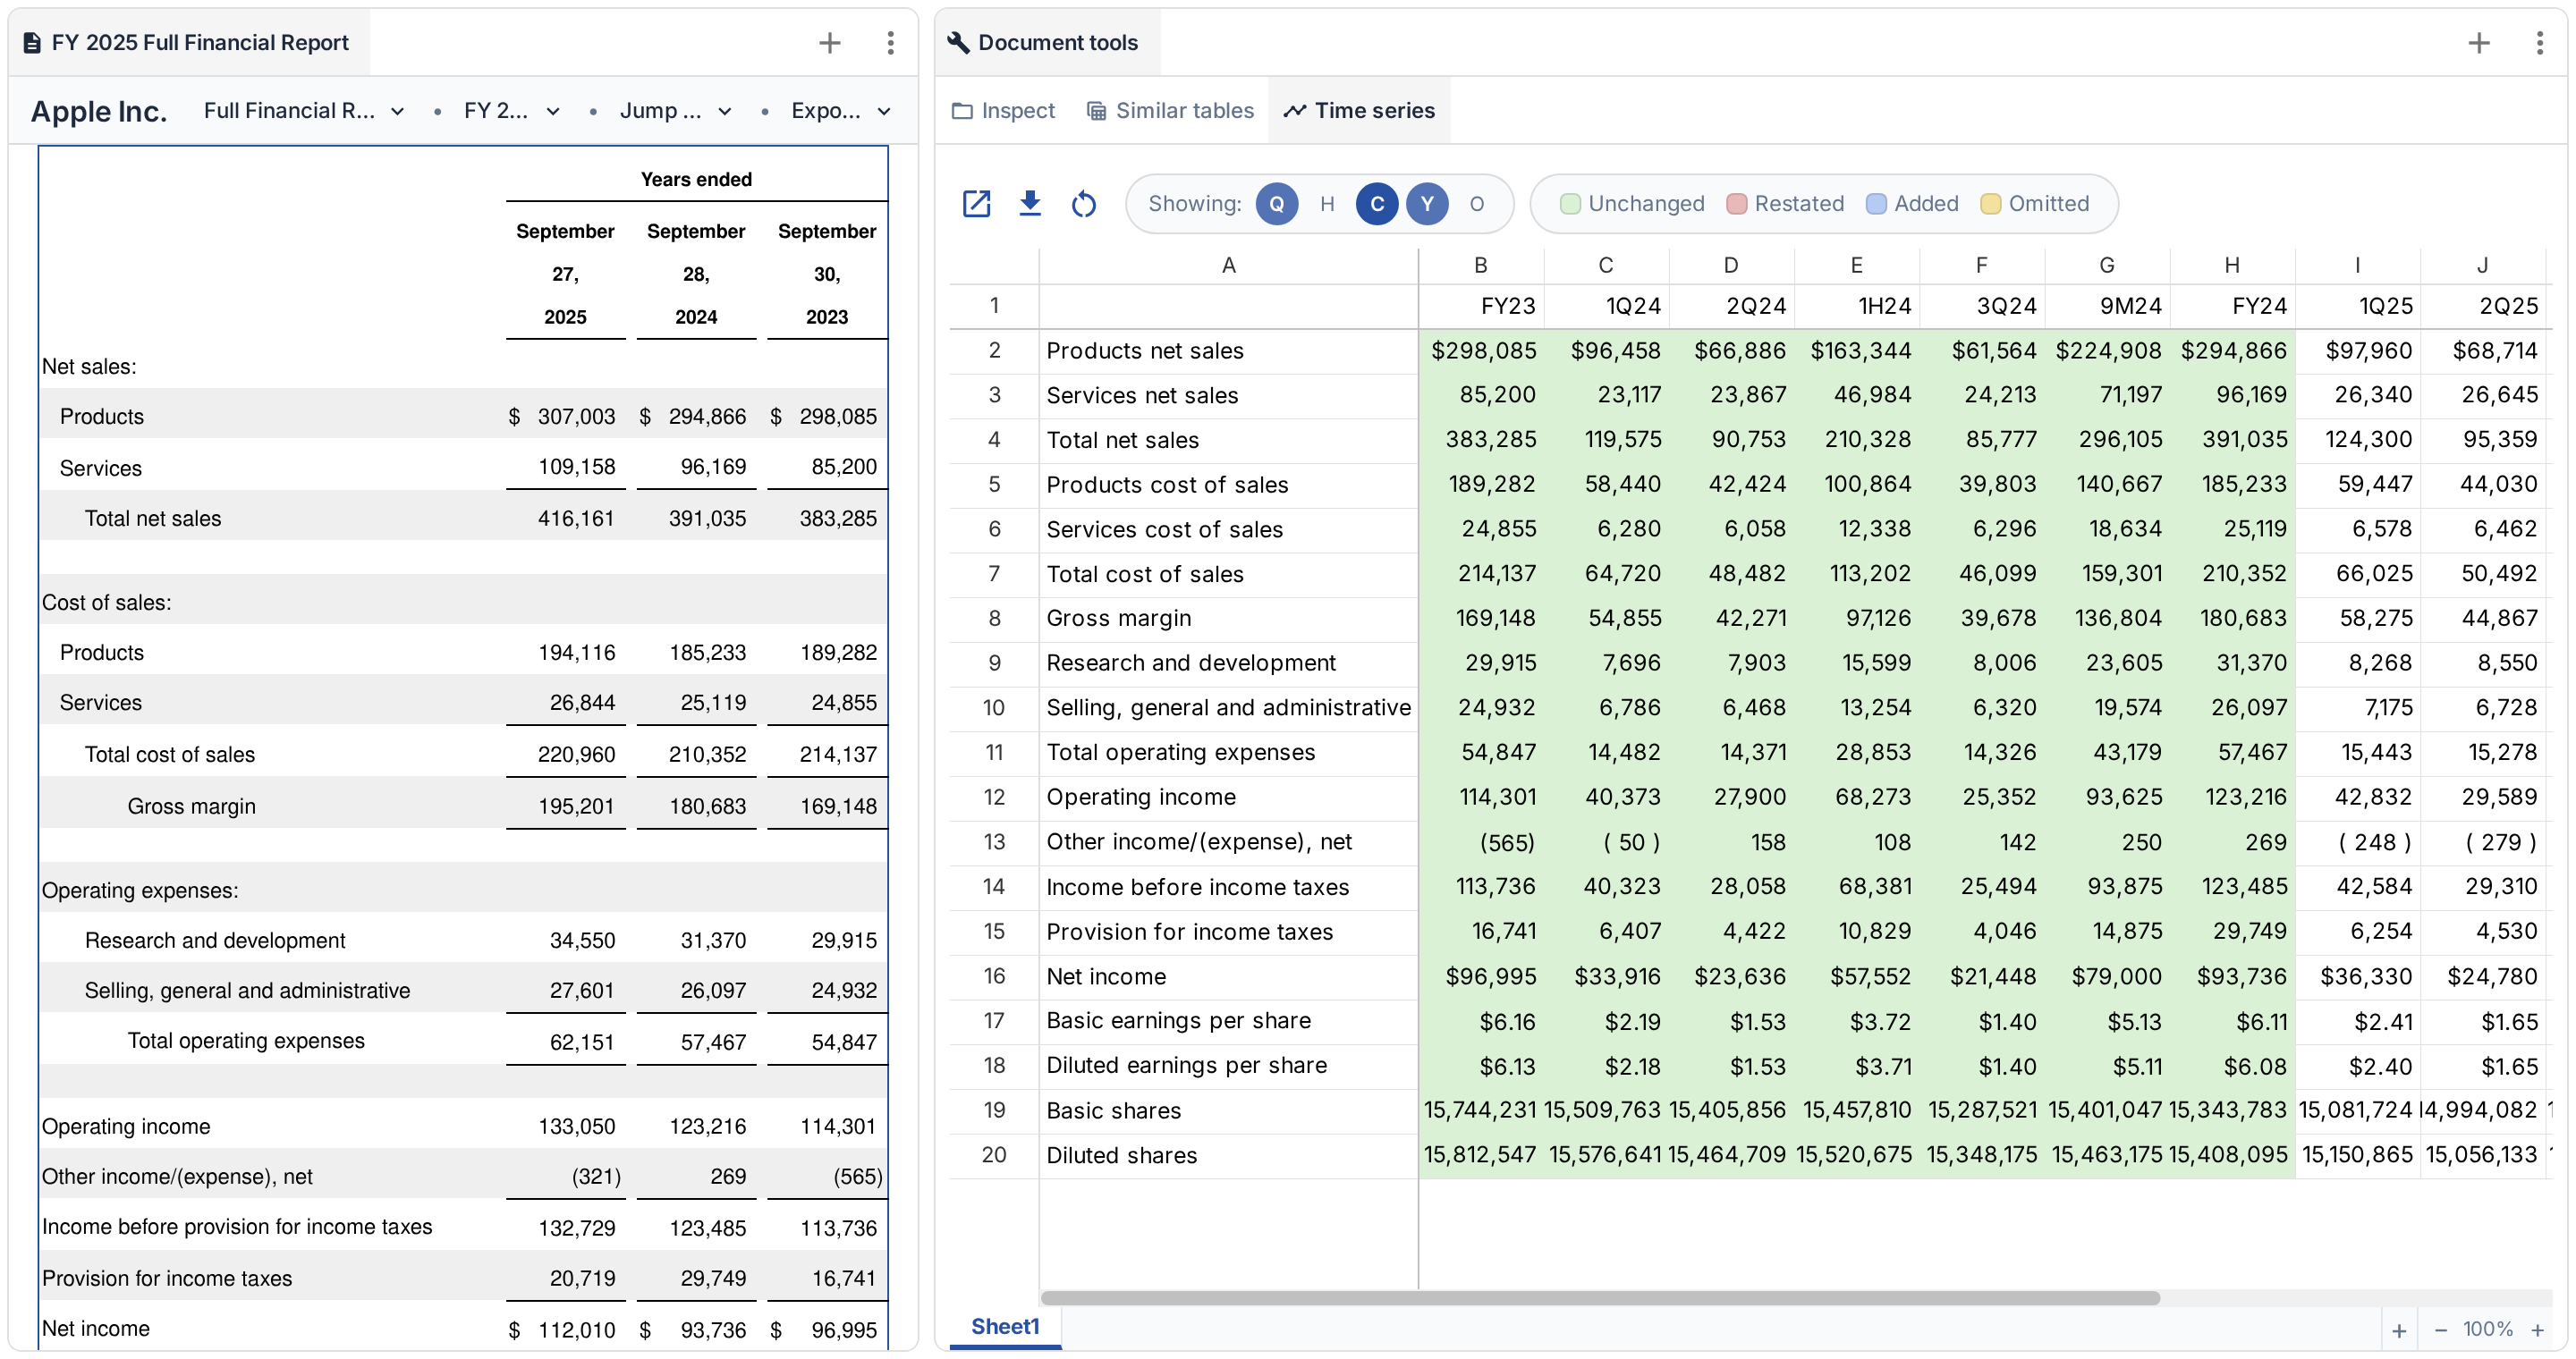Click the Added legend swatch

pos(1876,204)
